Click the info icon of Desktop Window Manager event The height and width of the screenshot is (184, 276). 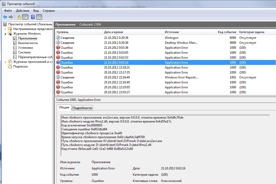pos(58,43)
